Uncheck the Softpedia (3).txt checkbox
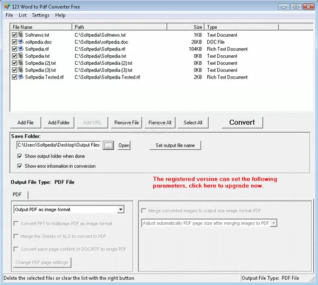Screen dimensions: 318x285 coord(14,70)
